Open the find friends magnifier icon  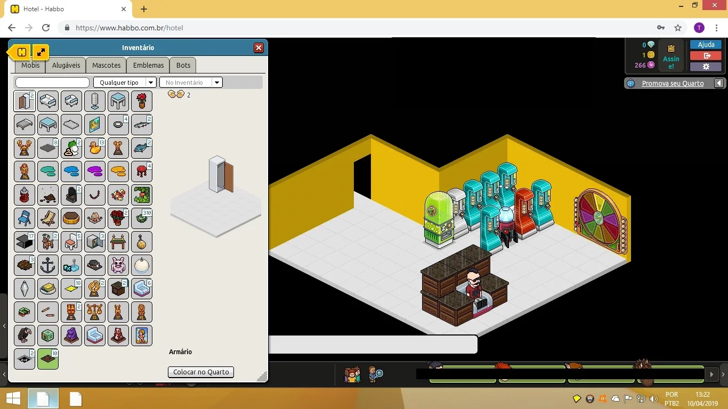(x=376, y=374)
